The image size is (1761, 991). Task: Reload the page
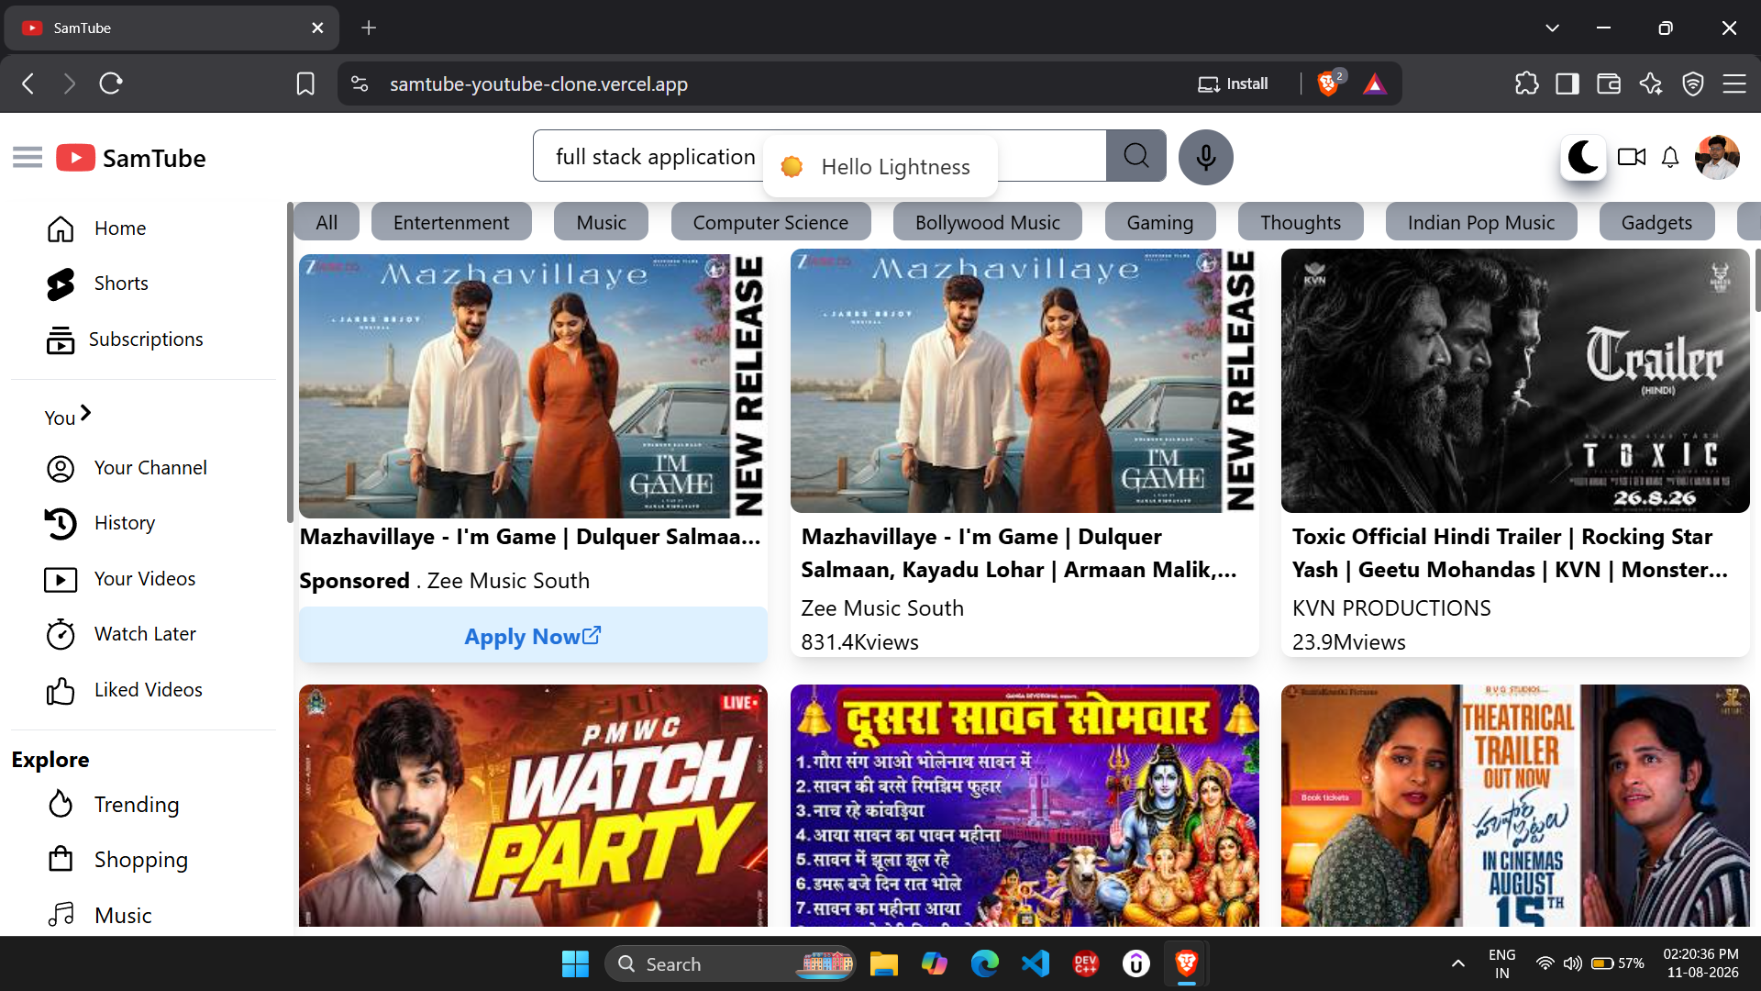tap(111, 84)
